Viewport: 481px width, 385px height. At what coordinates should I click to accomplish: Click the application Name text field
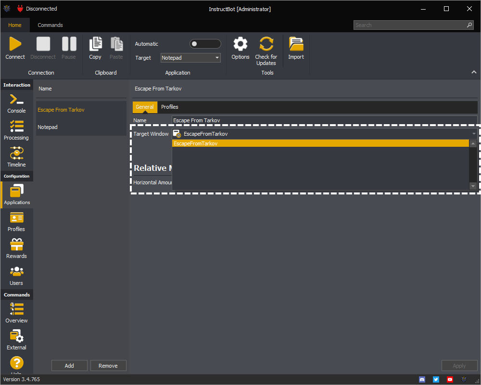click(x=325, y=120)
